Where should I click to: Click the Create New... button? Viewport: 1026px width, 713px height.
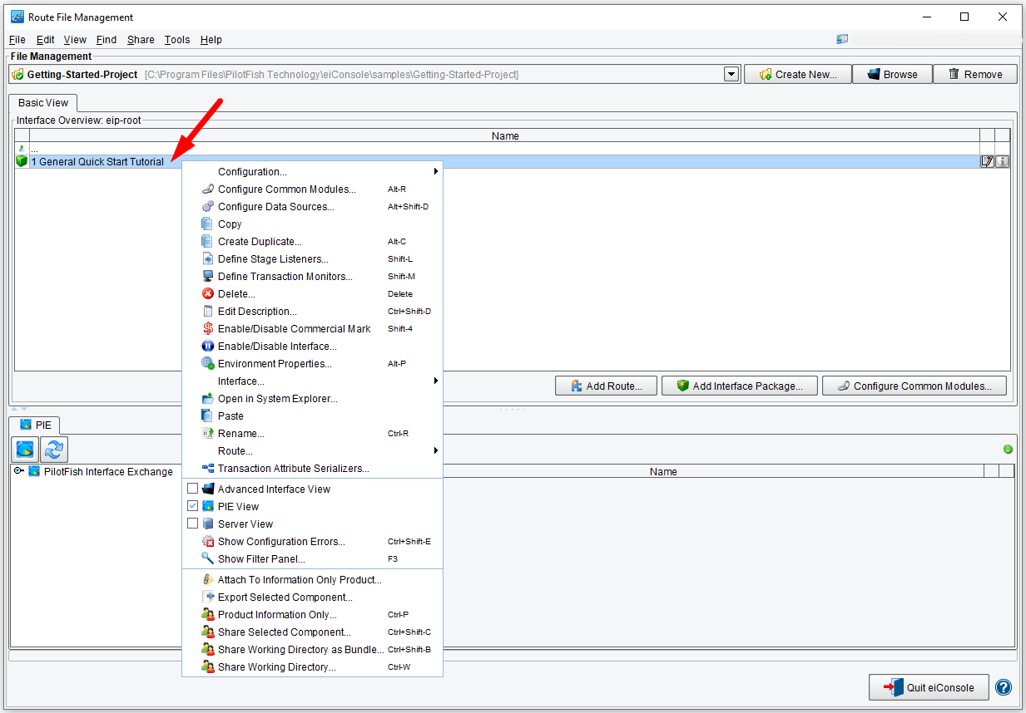tap(797, 74)
